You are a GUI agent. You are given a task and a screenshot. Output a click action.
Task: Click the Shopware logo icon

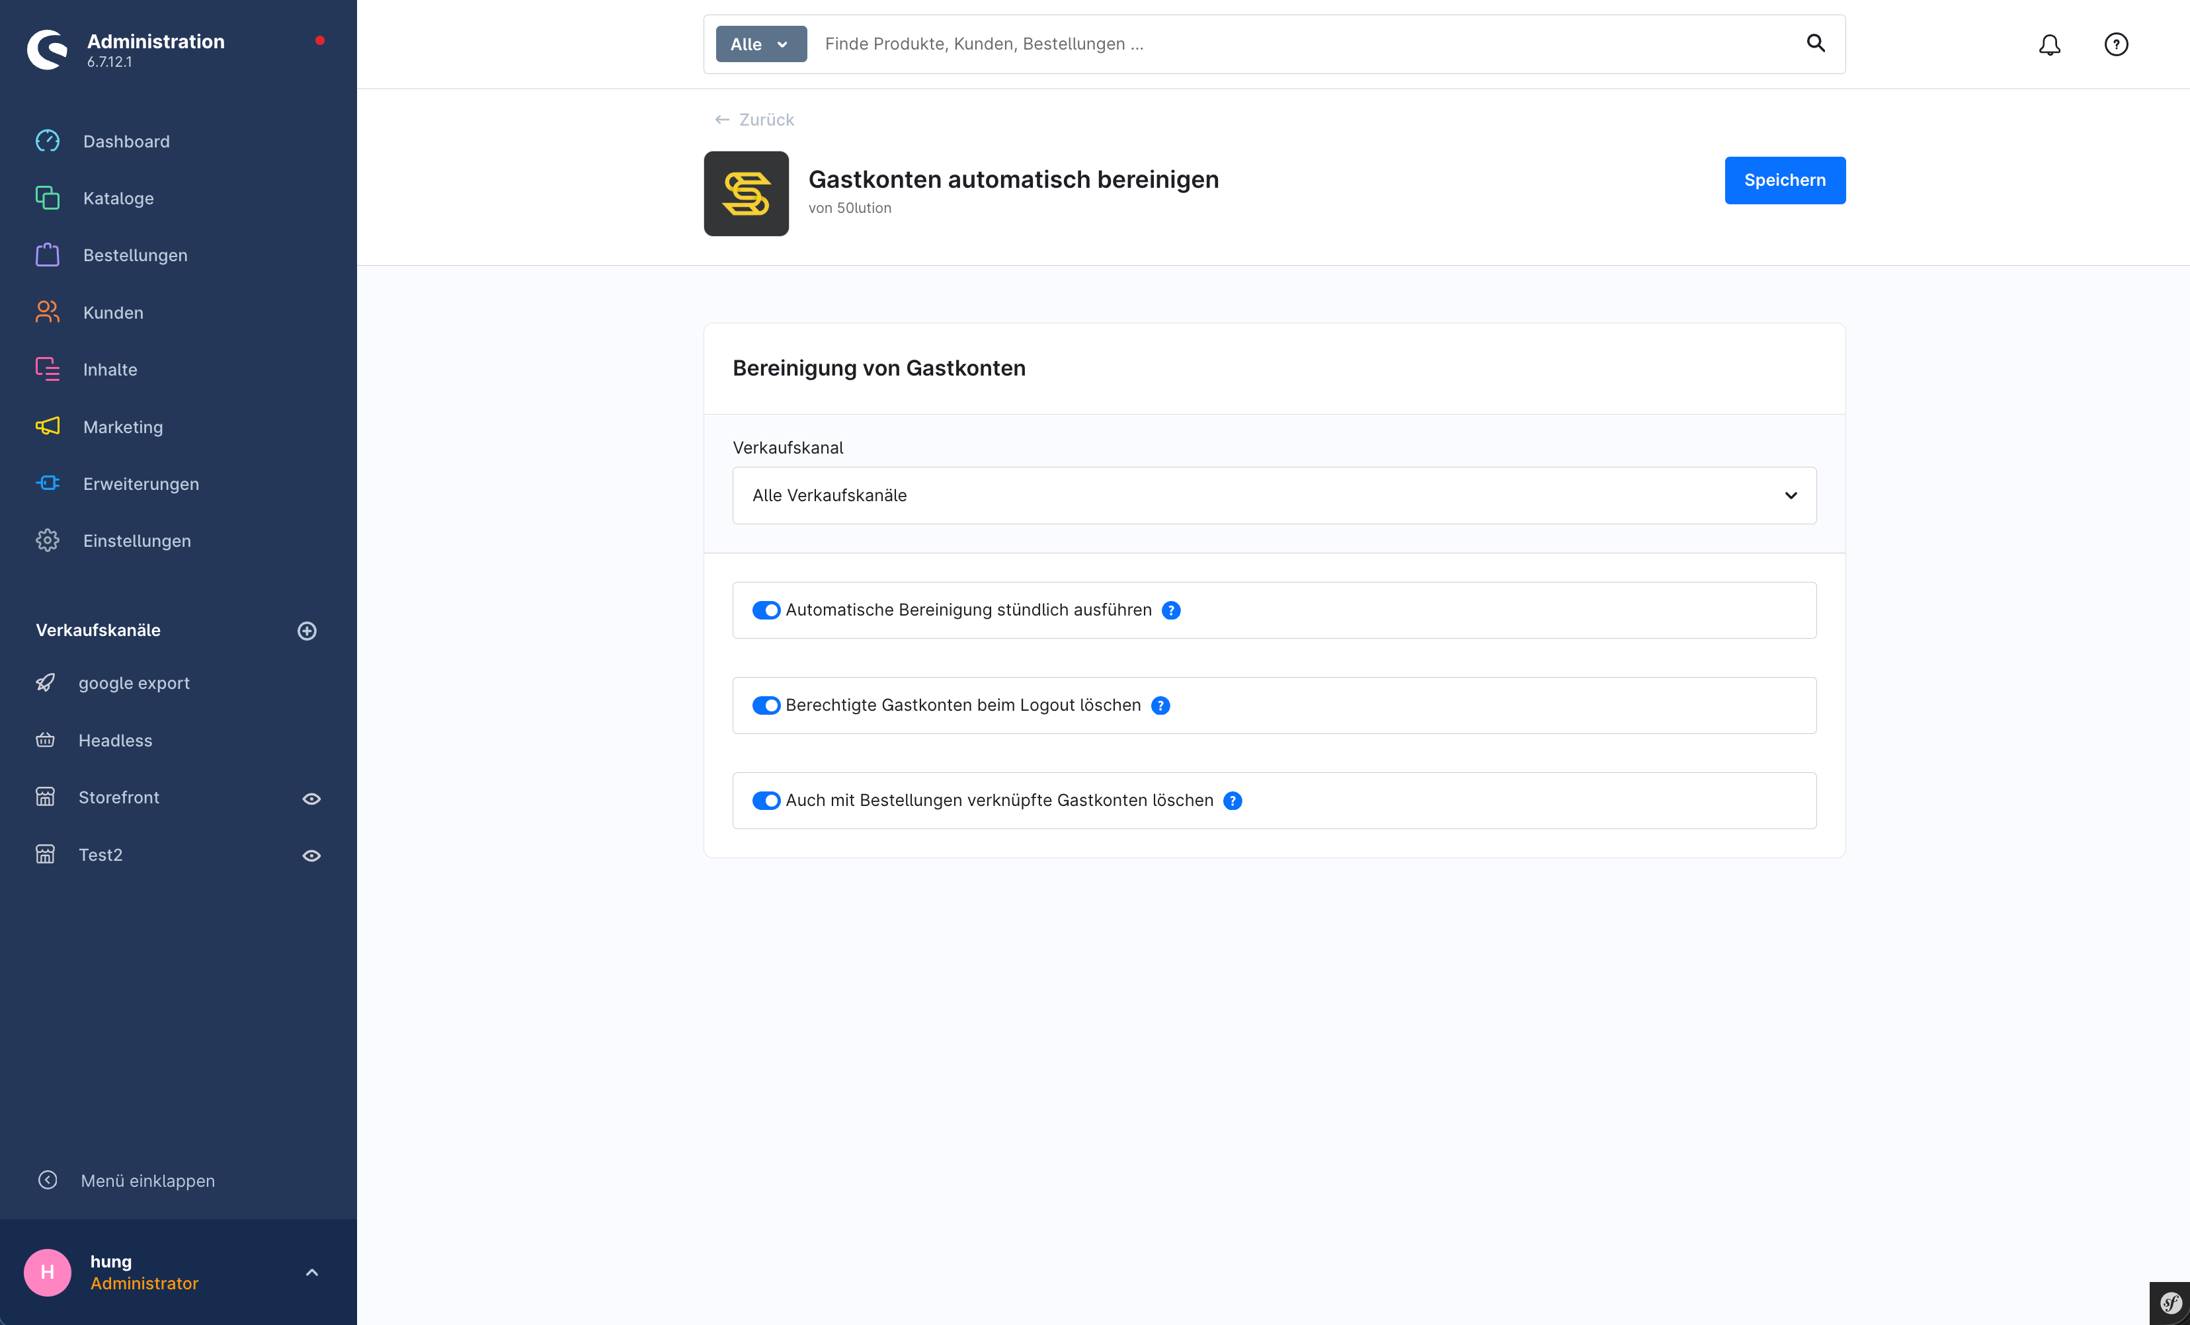(x=47, y=50)
